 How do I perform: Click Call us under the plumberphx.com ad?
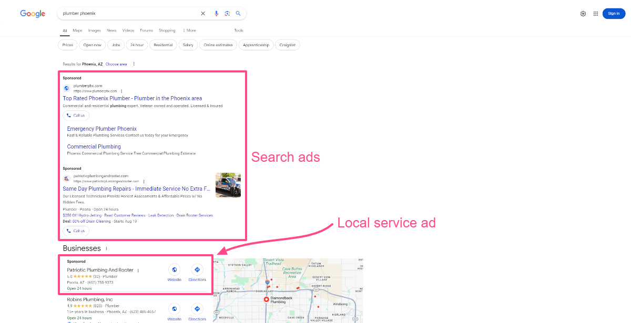(76, 116)
